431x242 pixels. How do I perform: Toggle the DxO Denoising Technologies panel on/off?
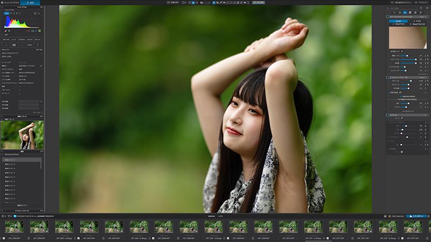pyautogui.click(x=388, y=17)
